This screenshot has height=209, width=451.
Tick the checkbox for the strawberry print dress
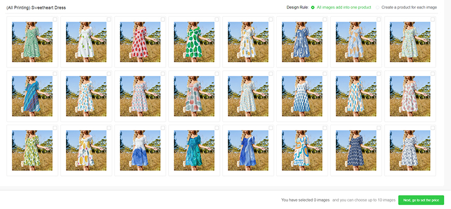tap(163, 20)
